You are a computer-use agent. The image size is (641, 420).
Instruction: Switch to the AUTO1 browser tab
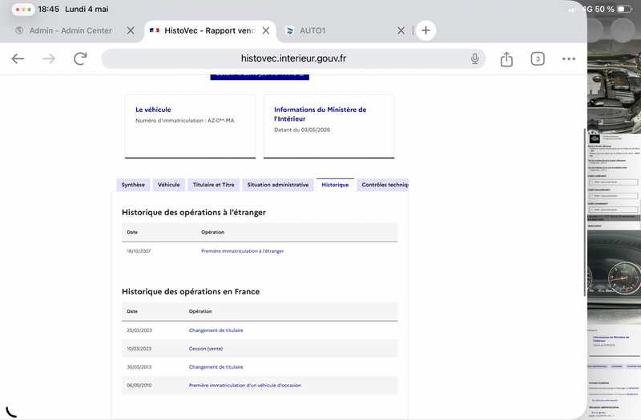pyautogui.click(x=312, y=30)
